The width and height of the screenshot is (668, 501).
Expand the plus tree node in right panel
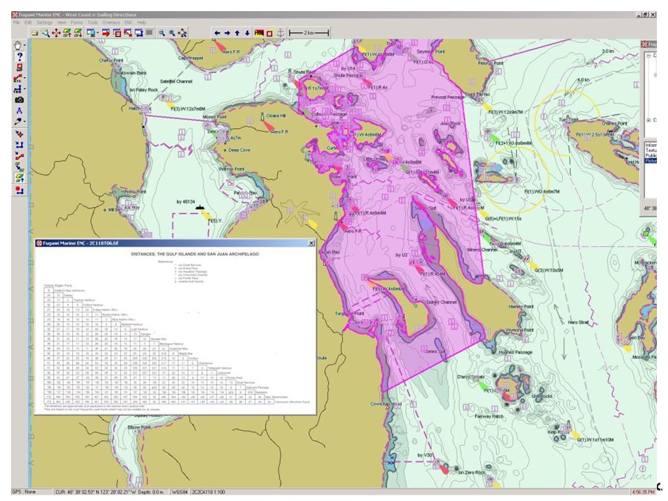click(649, 120)
